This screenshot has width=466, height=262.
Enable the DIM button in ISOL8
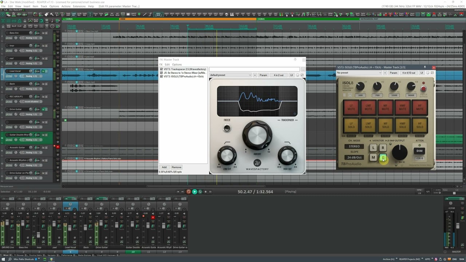pos(419,151)
